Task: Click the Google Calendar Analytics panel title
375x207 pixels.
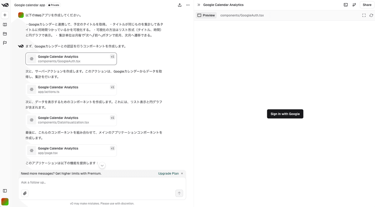Action: click(223, 5)
